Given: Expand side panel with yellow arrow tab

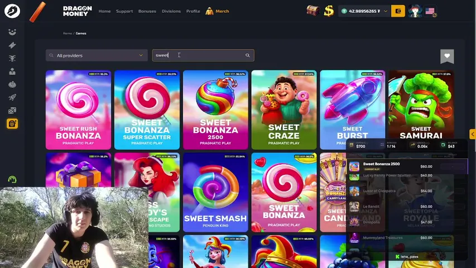Looking at the screenshot, I should click(473, 134).
